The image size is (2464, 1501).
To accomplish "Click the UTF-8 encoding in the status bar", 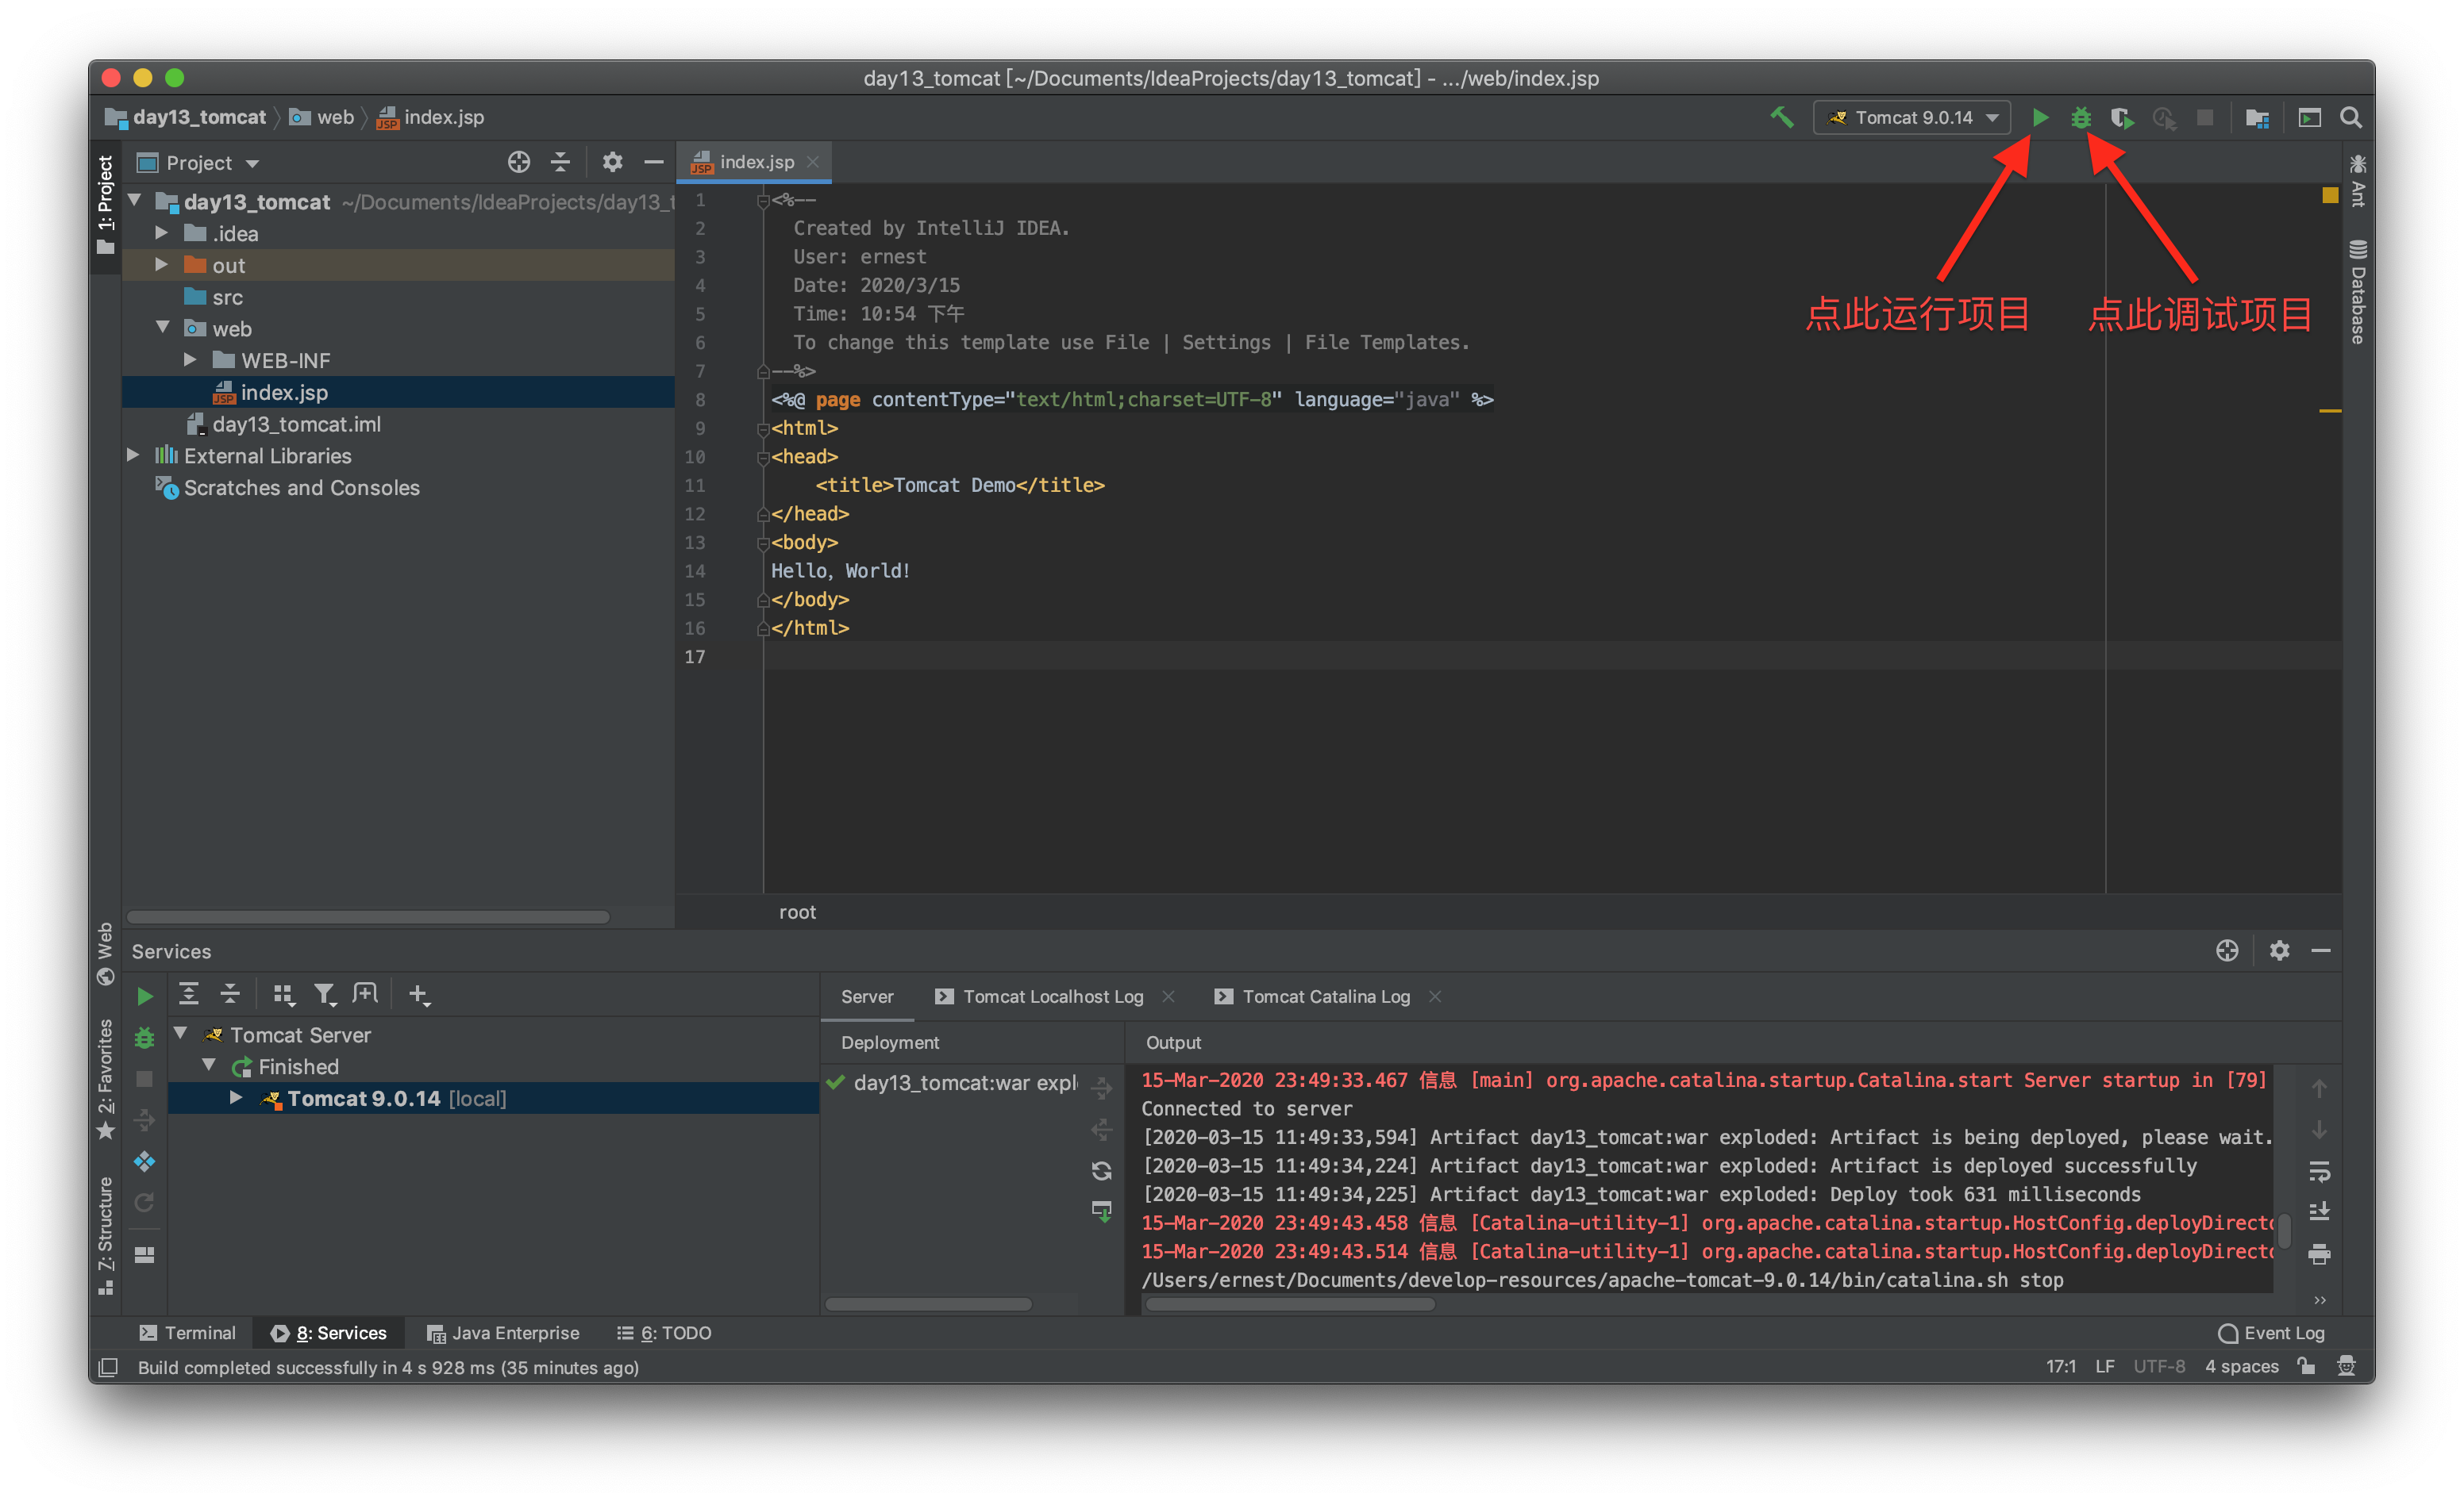I will (x=2158, y=1366).
